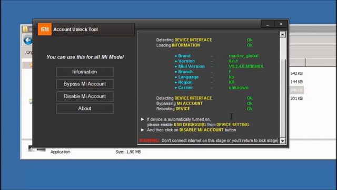Viewport: 337px width, 190px height.
Task: Open the About button
Action: click(85, 109)
